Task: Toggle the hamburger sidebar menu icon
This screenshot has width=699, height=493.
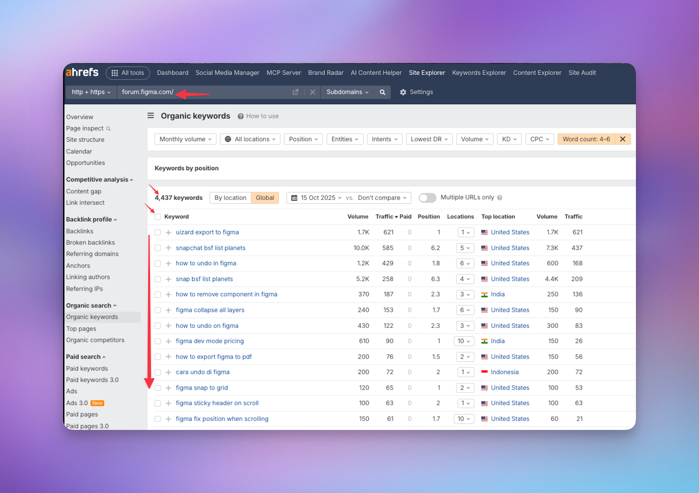Action: [151, 116]
